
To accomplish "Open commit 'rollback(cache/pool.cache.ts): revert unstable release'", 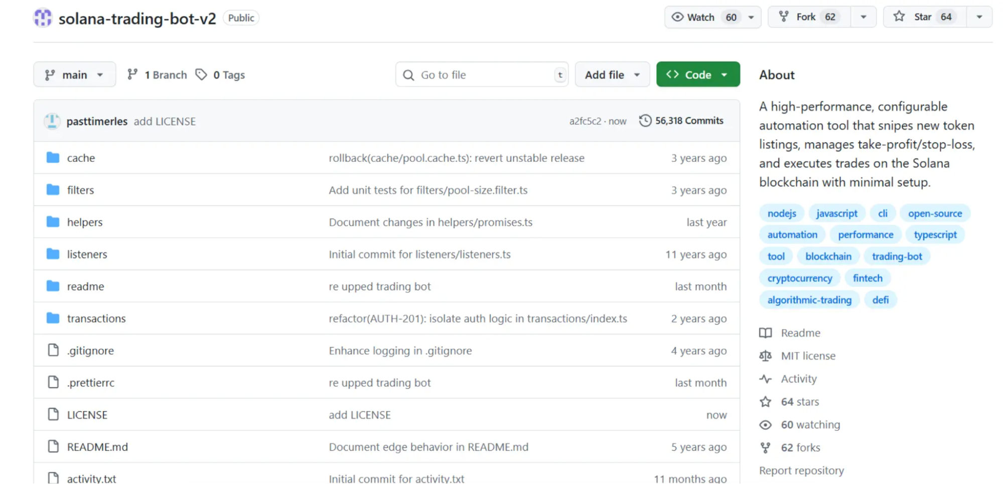I will (457, 158).
